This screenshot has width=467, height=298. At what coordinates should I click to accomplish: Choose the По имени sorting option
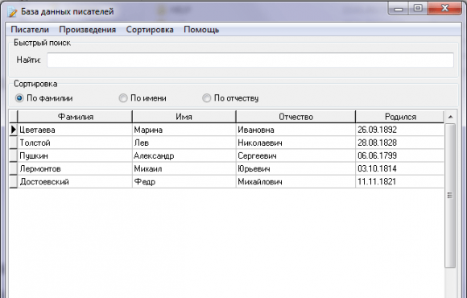[123, 98]
